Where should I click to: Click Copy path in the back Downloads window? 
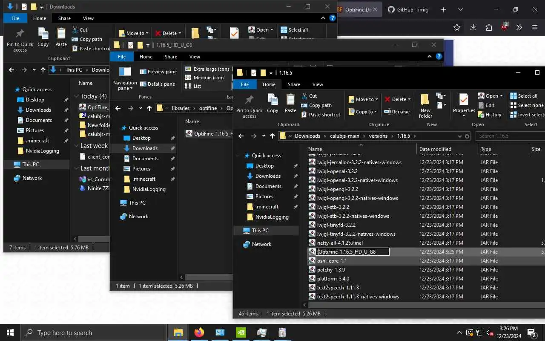tap(86, 39)
